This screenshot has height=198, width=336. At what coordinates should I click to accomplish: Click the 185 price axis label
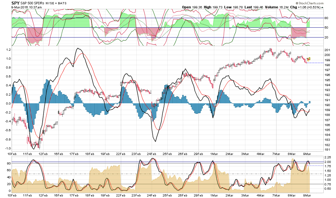(327, 130)
